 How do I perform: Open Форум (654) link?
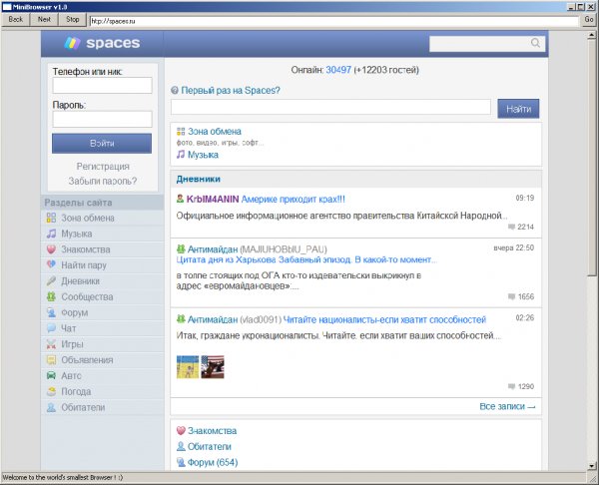tap(213, 462)
